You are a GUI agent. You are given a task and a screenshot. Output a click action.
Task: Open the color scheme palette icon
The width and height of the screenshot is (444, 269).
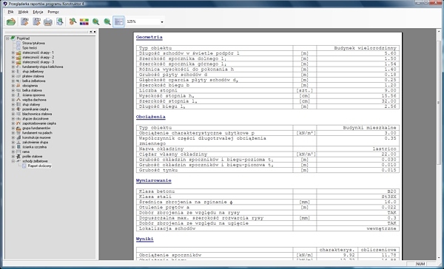pyautogui.click(x=84, y=21)
